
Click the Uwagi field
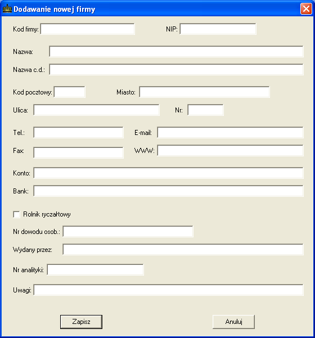pyautogui.click(x=168, y=290)
